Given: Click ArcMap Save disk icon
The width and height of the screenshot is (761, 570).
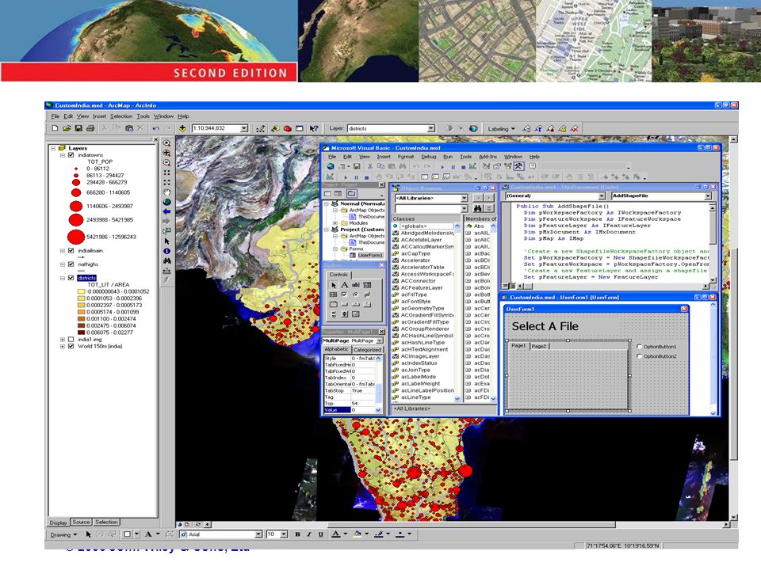Looking at the screenshot, I should click(x=78, y=128).
